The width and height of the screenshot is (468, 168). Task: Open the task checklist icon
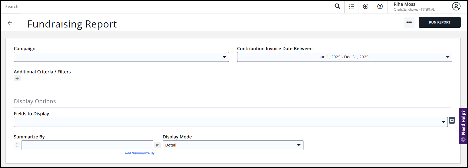point(351,7)
